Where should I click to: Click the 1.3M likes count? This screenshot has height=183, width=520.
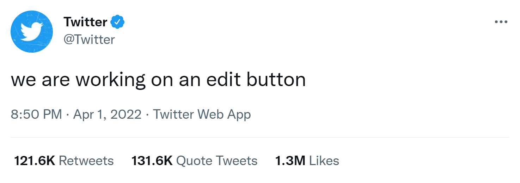[290, 161]
